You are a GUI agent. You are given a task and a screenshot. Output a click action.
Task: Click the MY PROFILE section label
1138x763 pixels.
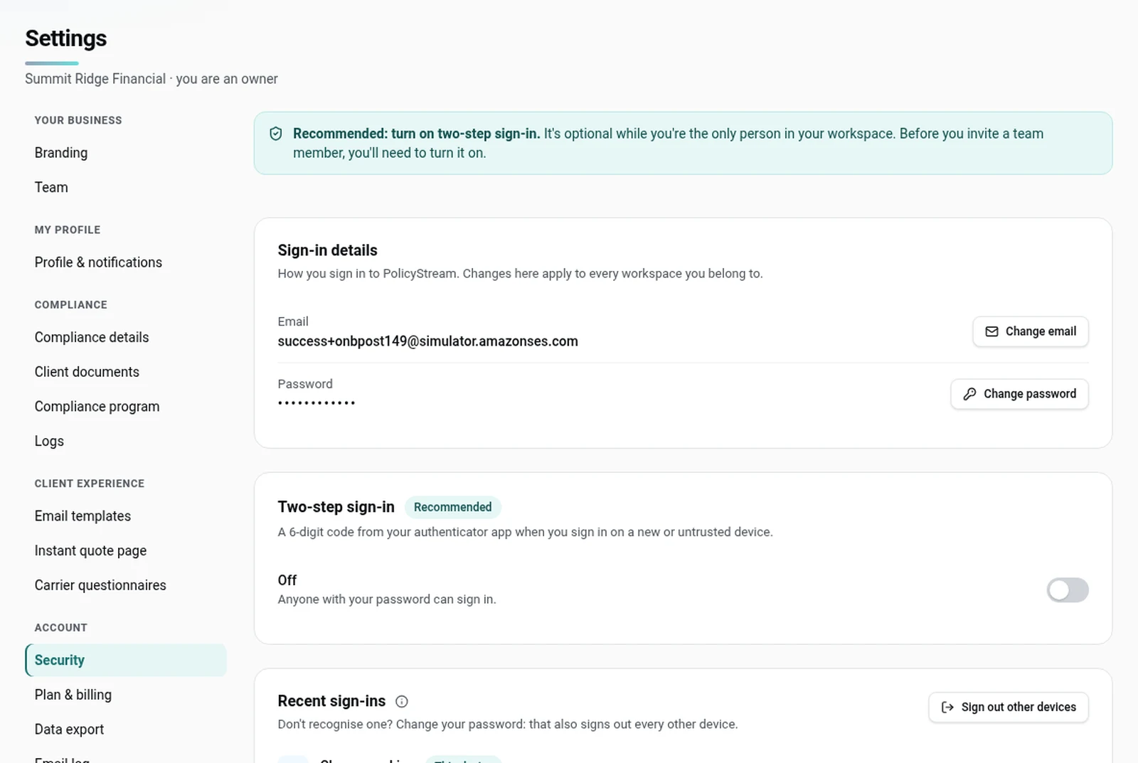pyautogui.click(x=68, y=230)
